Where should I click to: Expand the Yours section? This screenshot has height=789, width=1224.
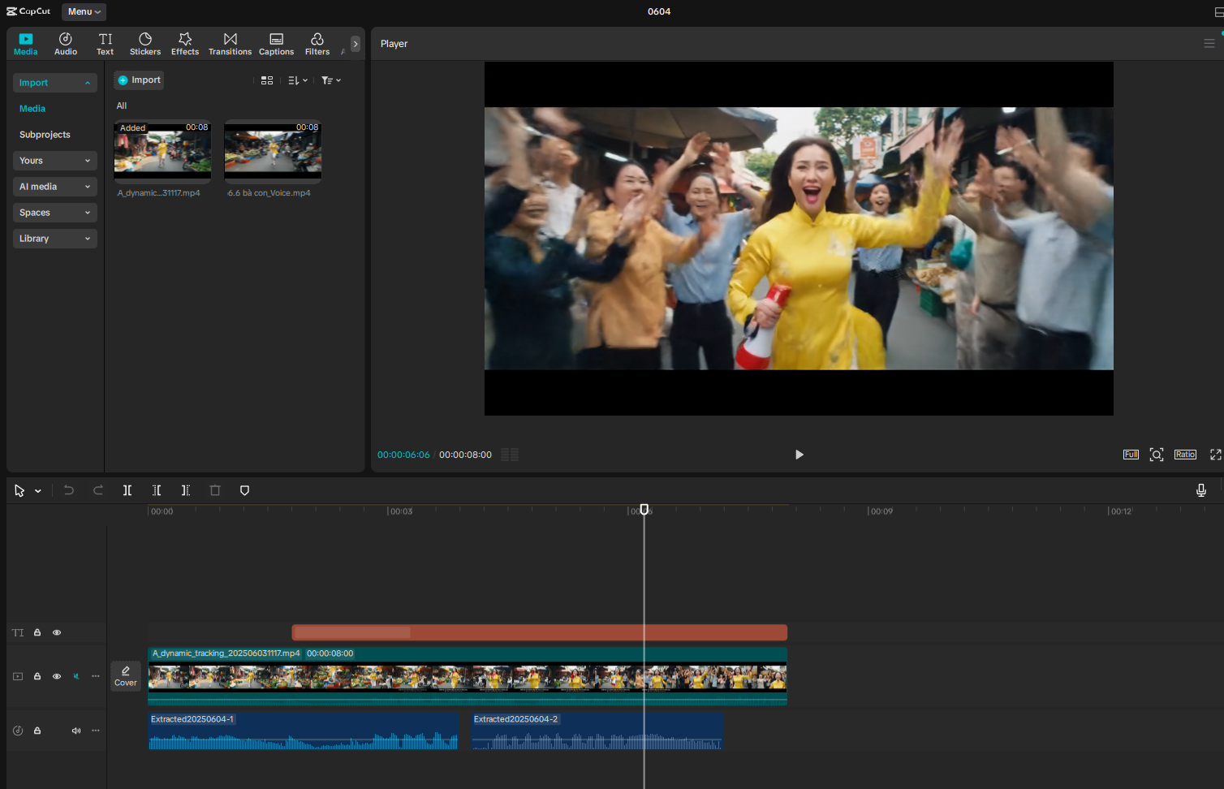pyautogui.click(x=55, y=161)
